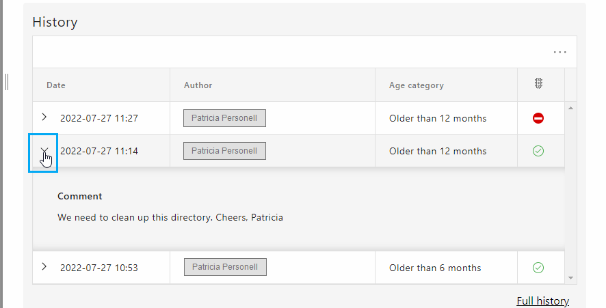Click the panel splitter handle on left edge

coord(7,82)
